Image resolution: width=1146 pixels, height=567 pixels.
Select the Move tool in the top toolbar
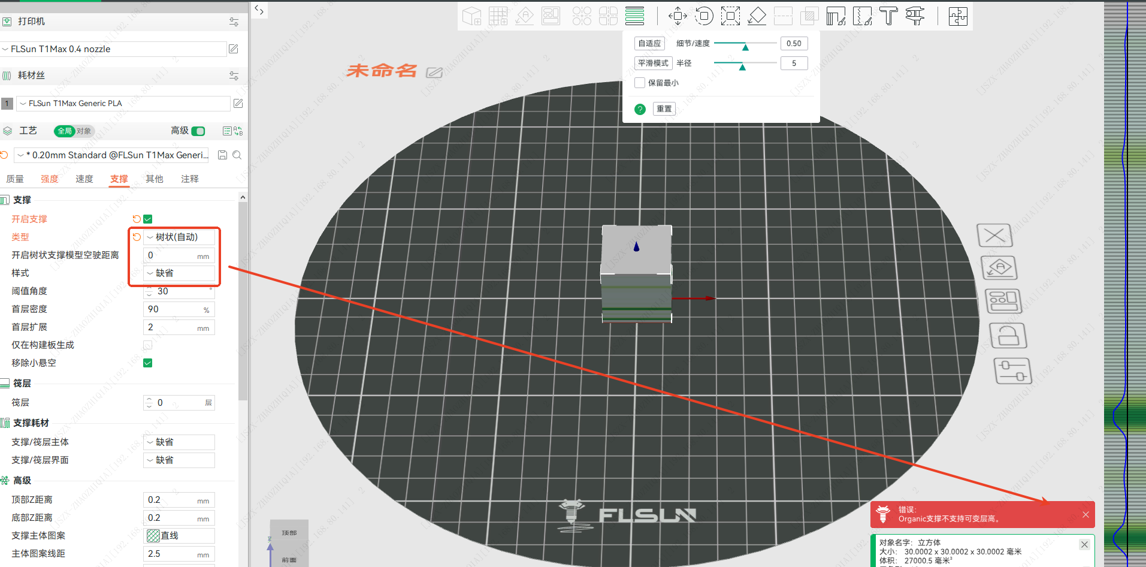tap(678, 16)
